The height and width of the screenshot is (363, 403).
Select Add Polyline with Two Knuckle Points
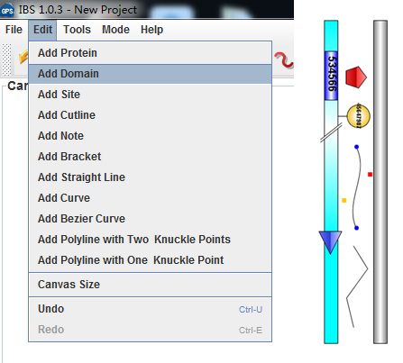coord(150,240)
